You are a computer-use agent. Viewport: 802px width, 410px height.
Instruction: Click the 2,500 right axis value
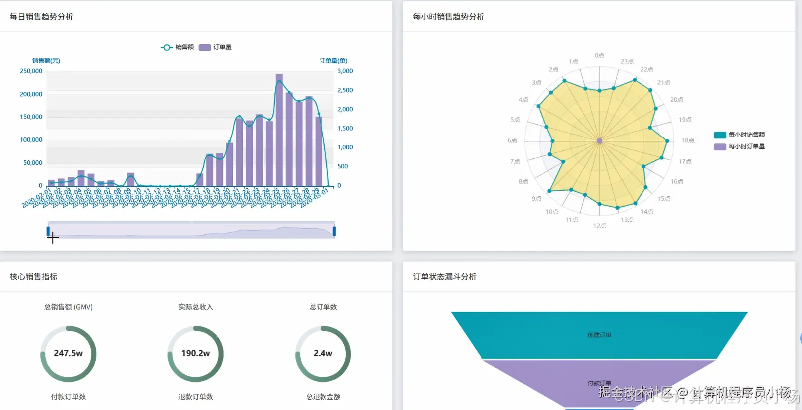[345, 90]
